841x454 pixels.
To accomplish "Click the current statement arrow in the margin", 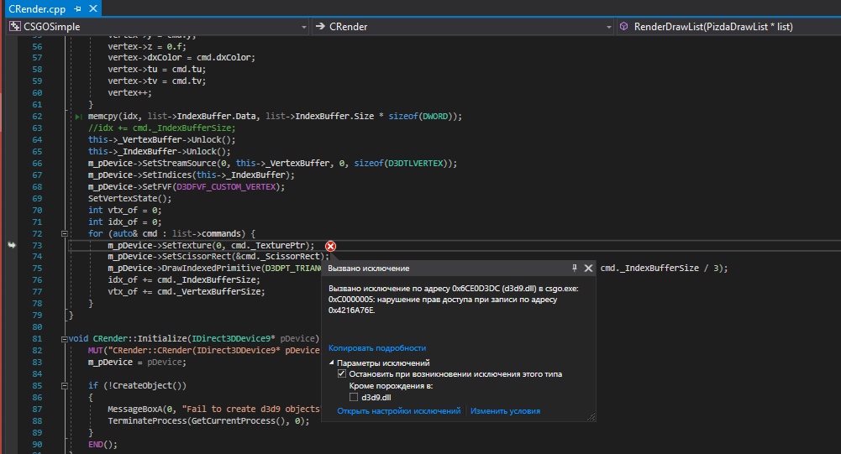I will [12, 245].
